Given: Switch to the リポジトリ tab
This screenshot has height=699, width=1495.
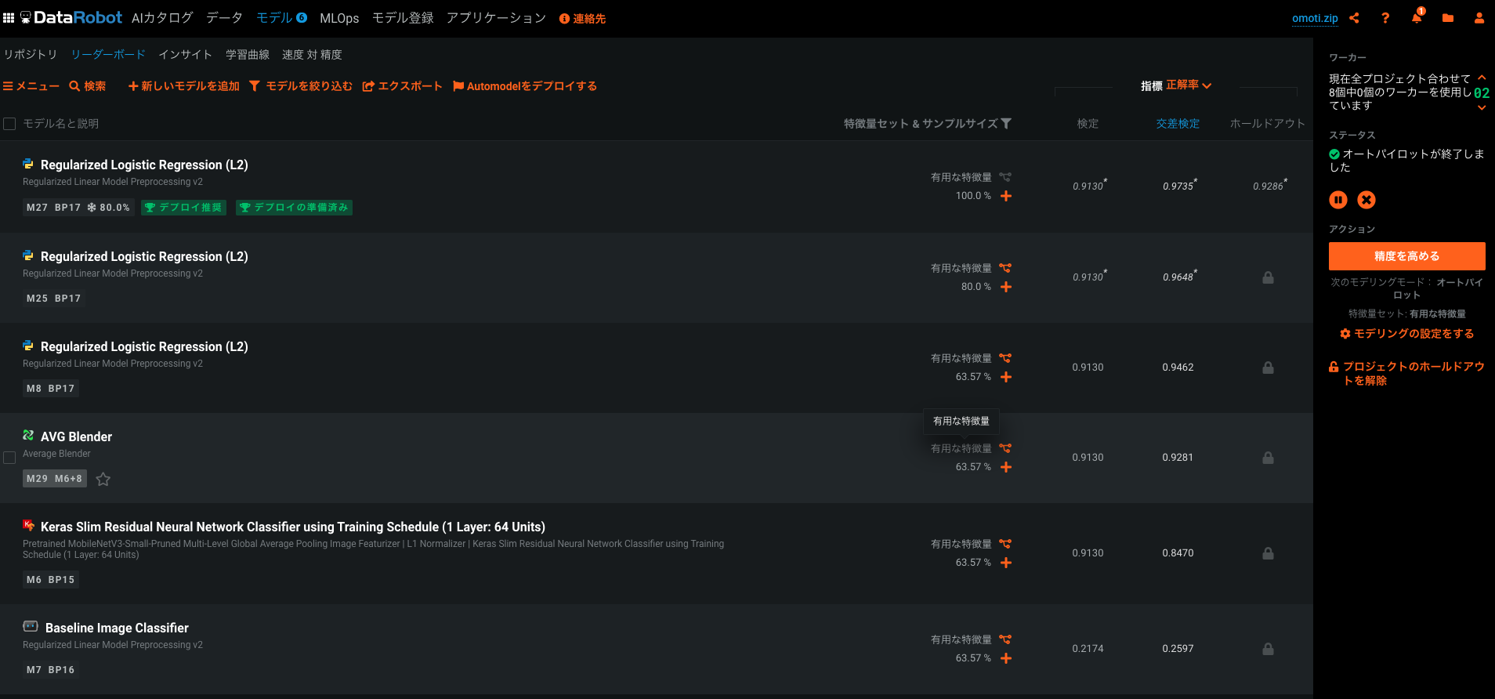Looking at the screenshot, I should [31, 54].
